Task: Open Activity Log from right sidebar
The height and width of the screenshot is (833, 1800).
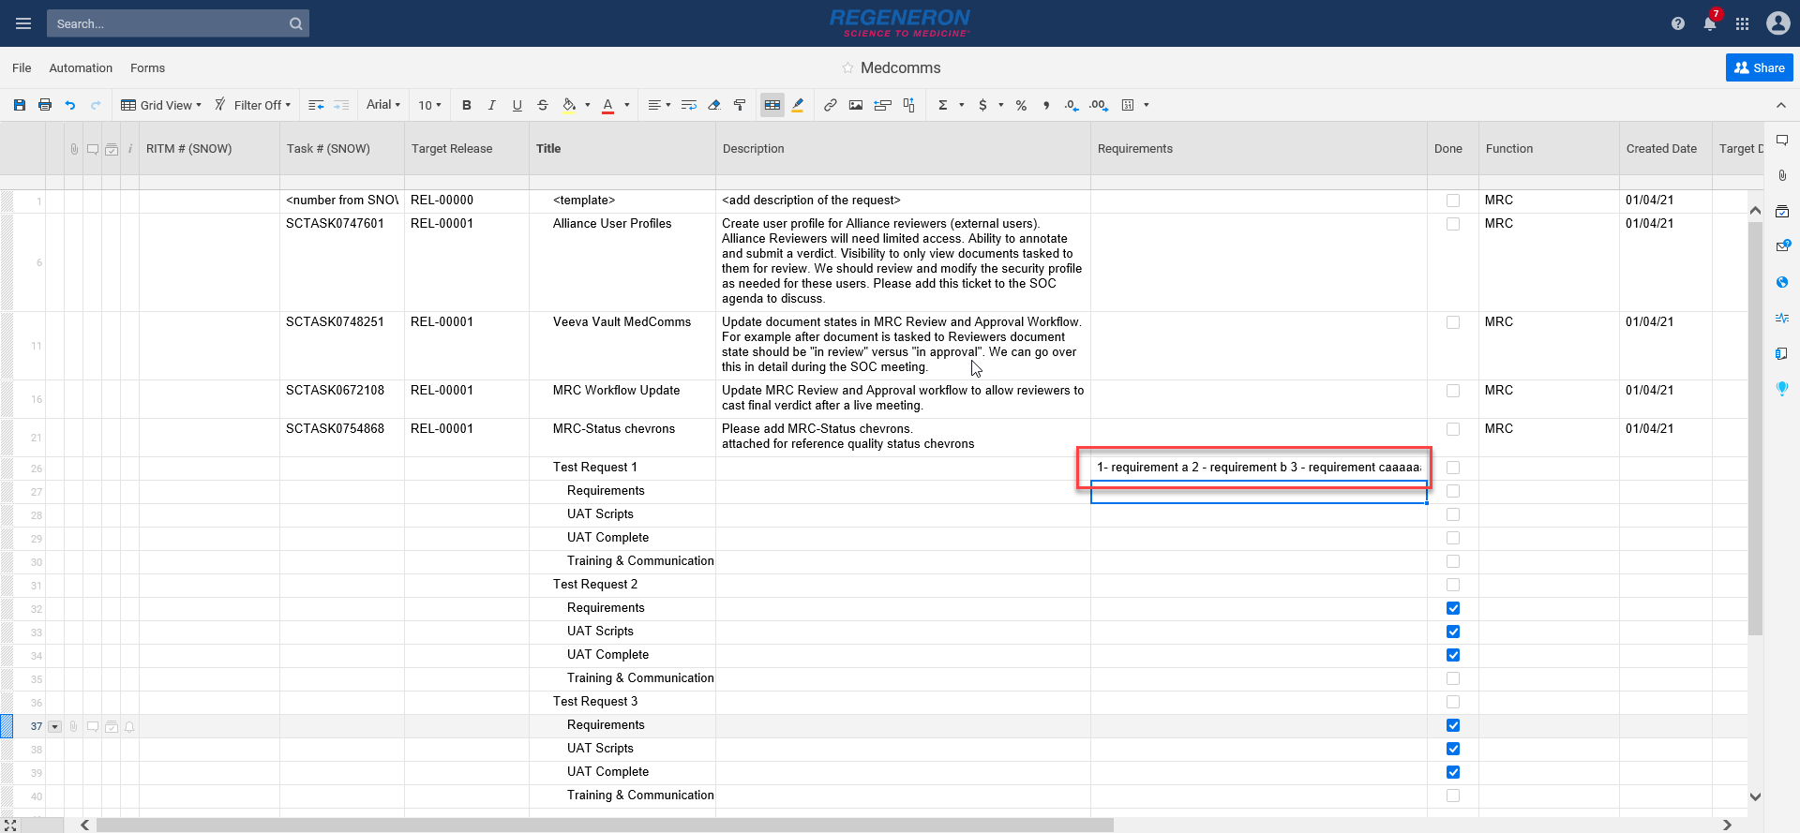Action: click(x=1782, y=318)
